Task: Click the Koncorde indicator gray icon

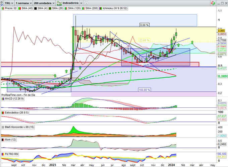Action: 3,127
